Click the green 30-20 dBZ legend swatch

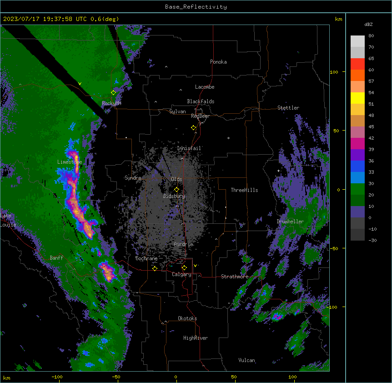click(x=357, y=189)
